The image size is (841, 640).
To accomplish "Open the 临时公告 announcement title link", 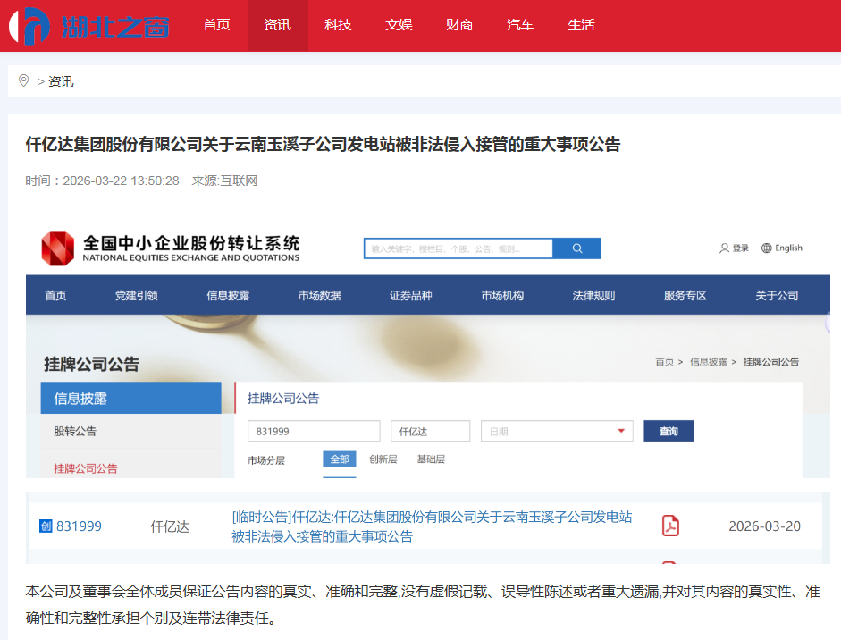I will click(432, 526).
